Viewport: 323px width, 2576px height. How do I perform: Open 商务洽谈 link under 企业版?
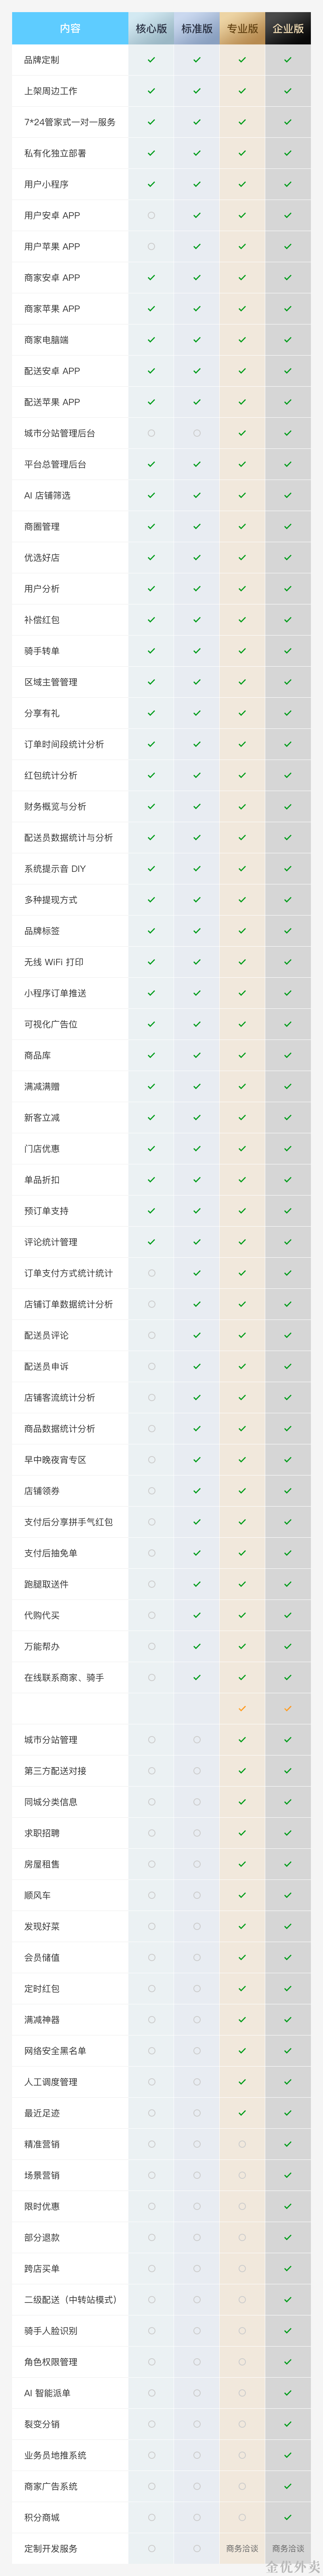tap(288, 2548)
